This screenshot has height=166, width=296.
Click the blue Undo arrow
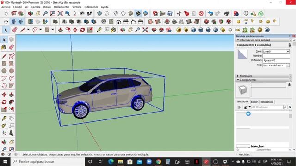click(210, 13)
